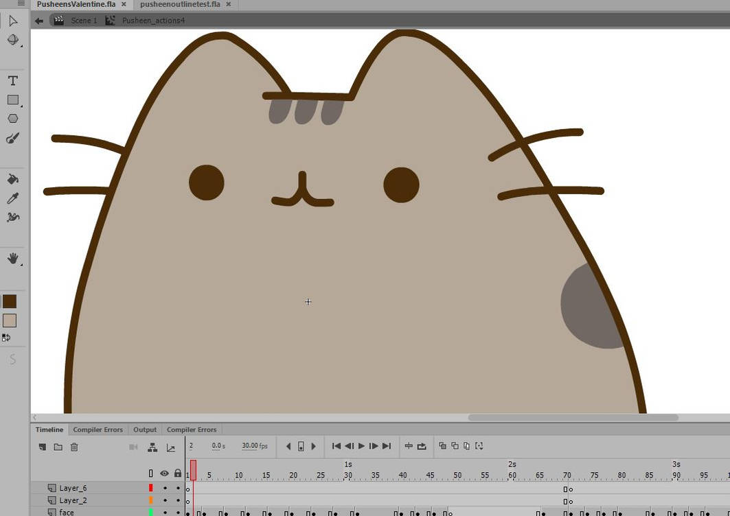Toggle onion skin outlines
The width and height of the screenshot is (730, 516).
pos(455,446)
